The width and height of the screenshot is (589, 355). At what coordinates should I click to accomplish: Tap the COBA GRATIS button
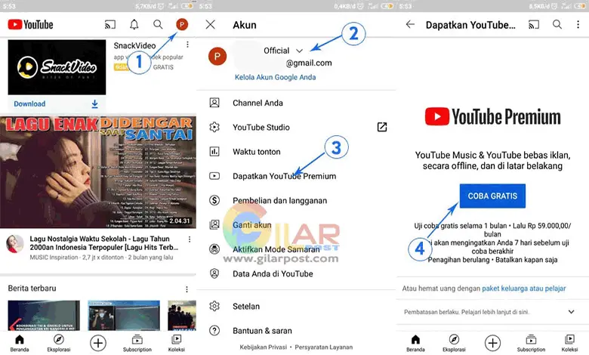pos(492,196)
